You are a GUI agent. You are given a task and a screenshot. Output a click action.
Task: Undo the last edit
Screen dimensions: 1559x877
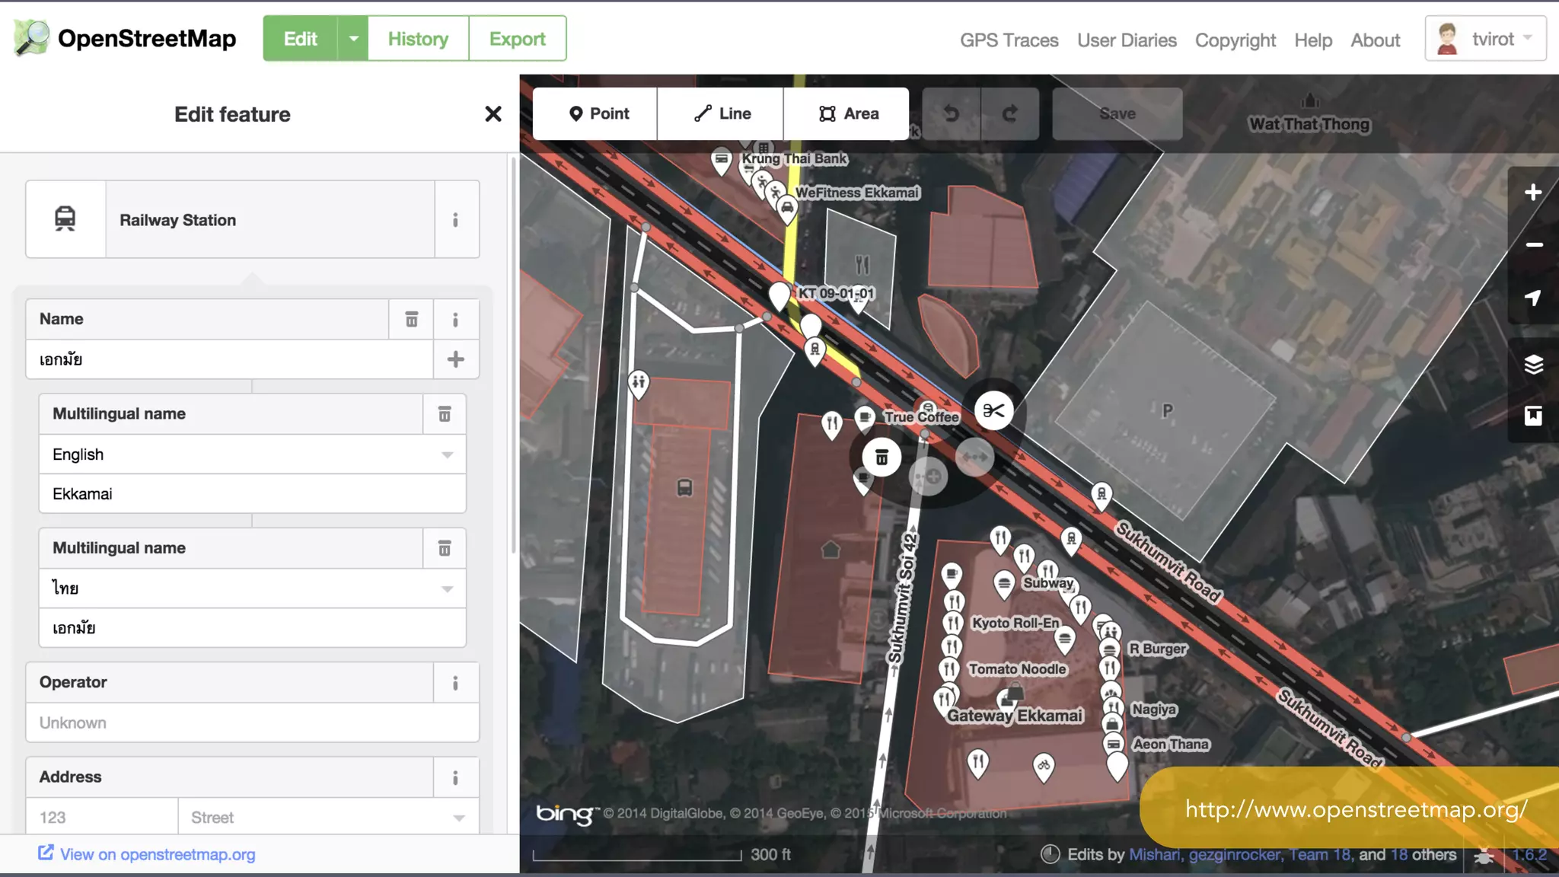(952, 113)
